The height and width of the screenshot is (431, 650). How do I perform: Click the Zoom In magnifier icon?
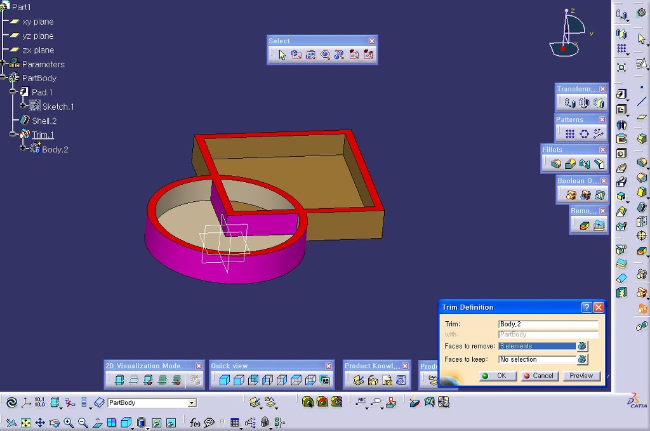pyautogui.click(x=69, y=423)
